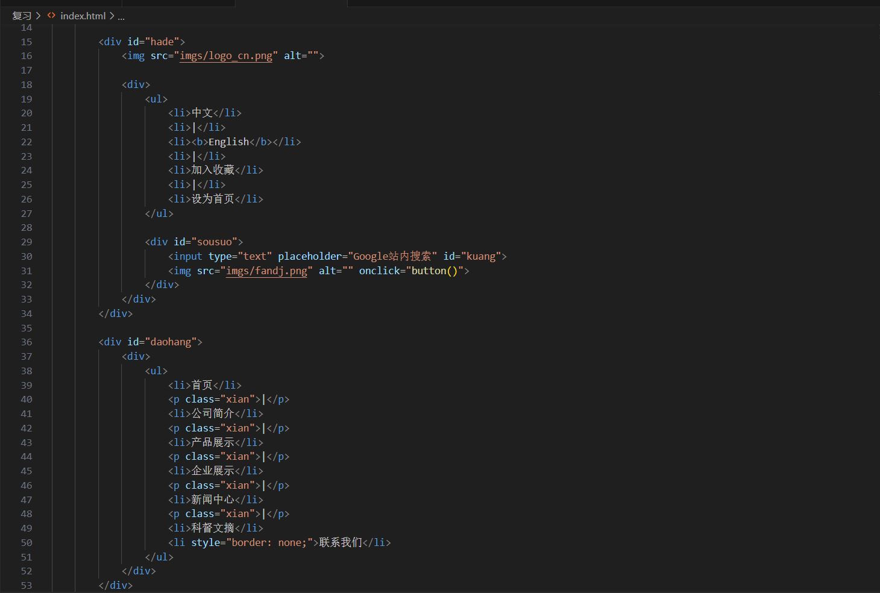Image resolution: width=880 pixels, height=593 pixels.
Task: Click opening ul tag on line 38
Action: (156, 371)
